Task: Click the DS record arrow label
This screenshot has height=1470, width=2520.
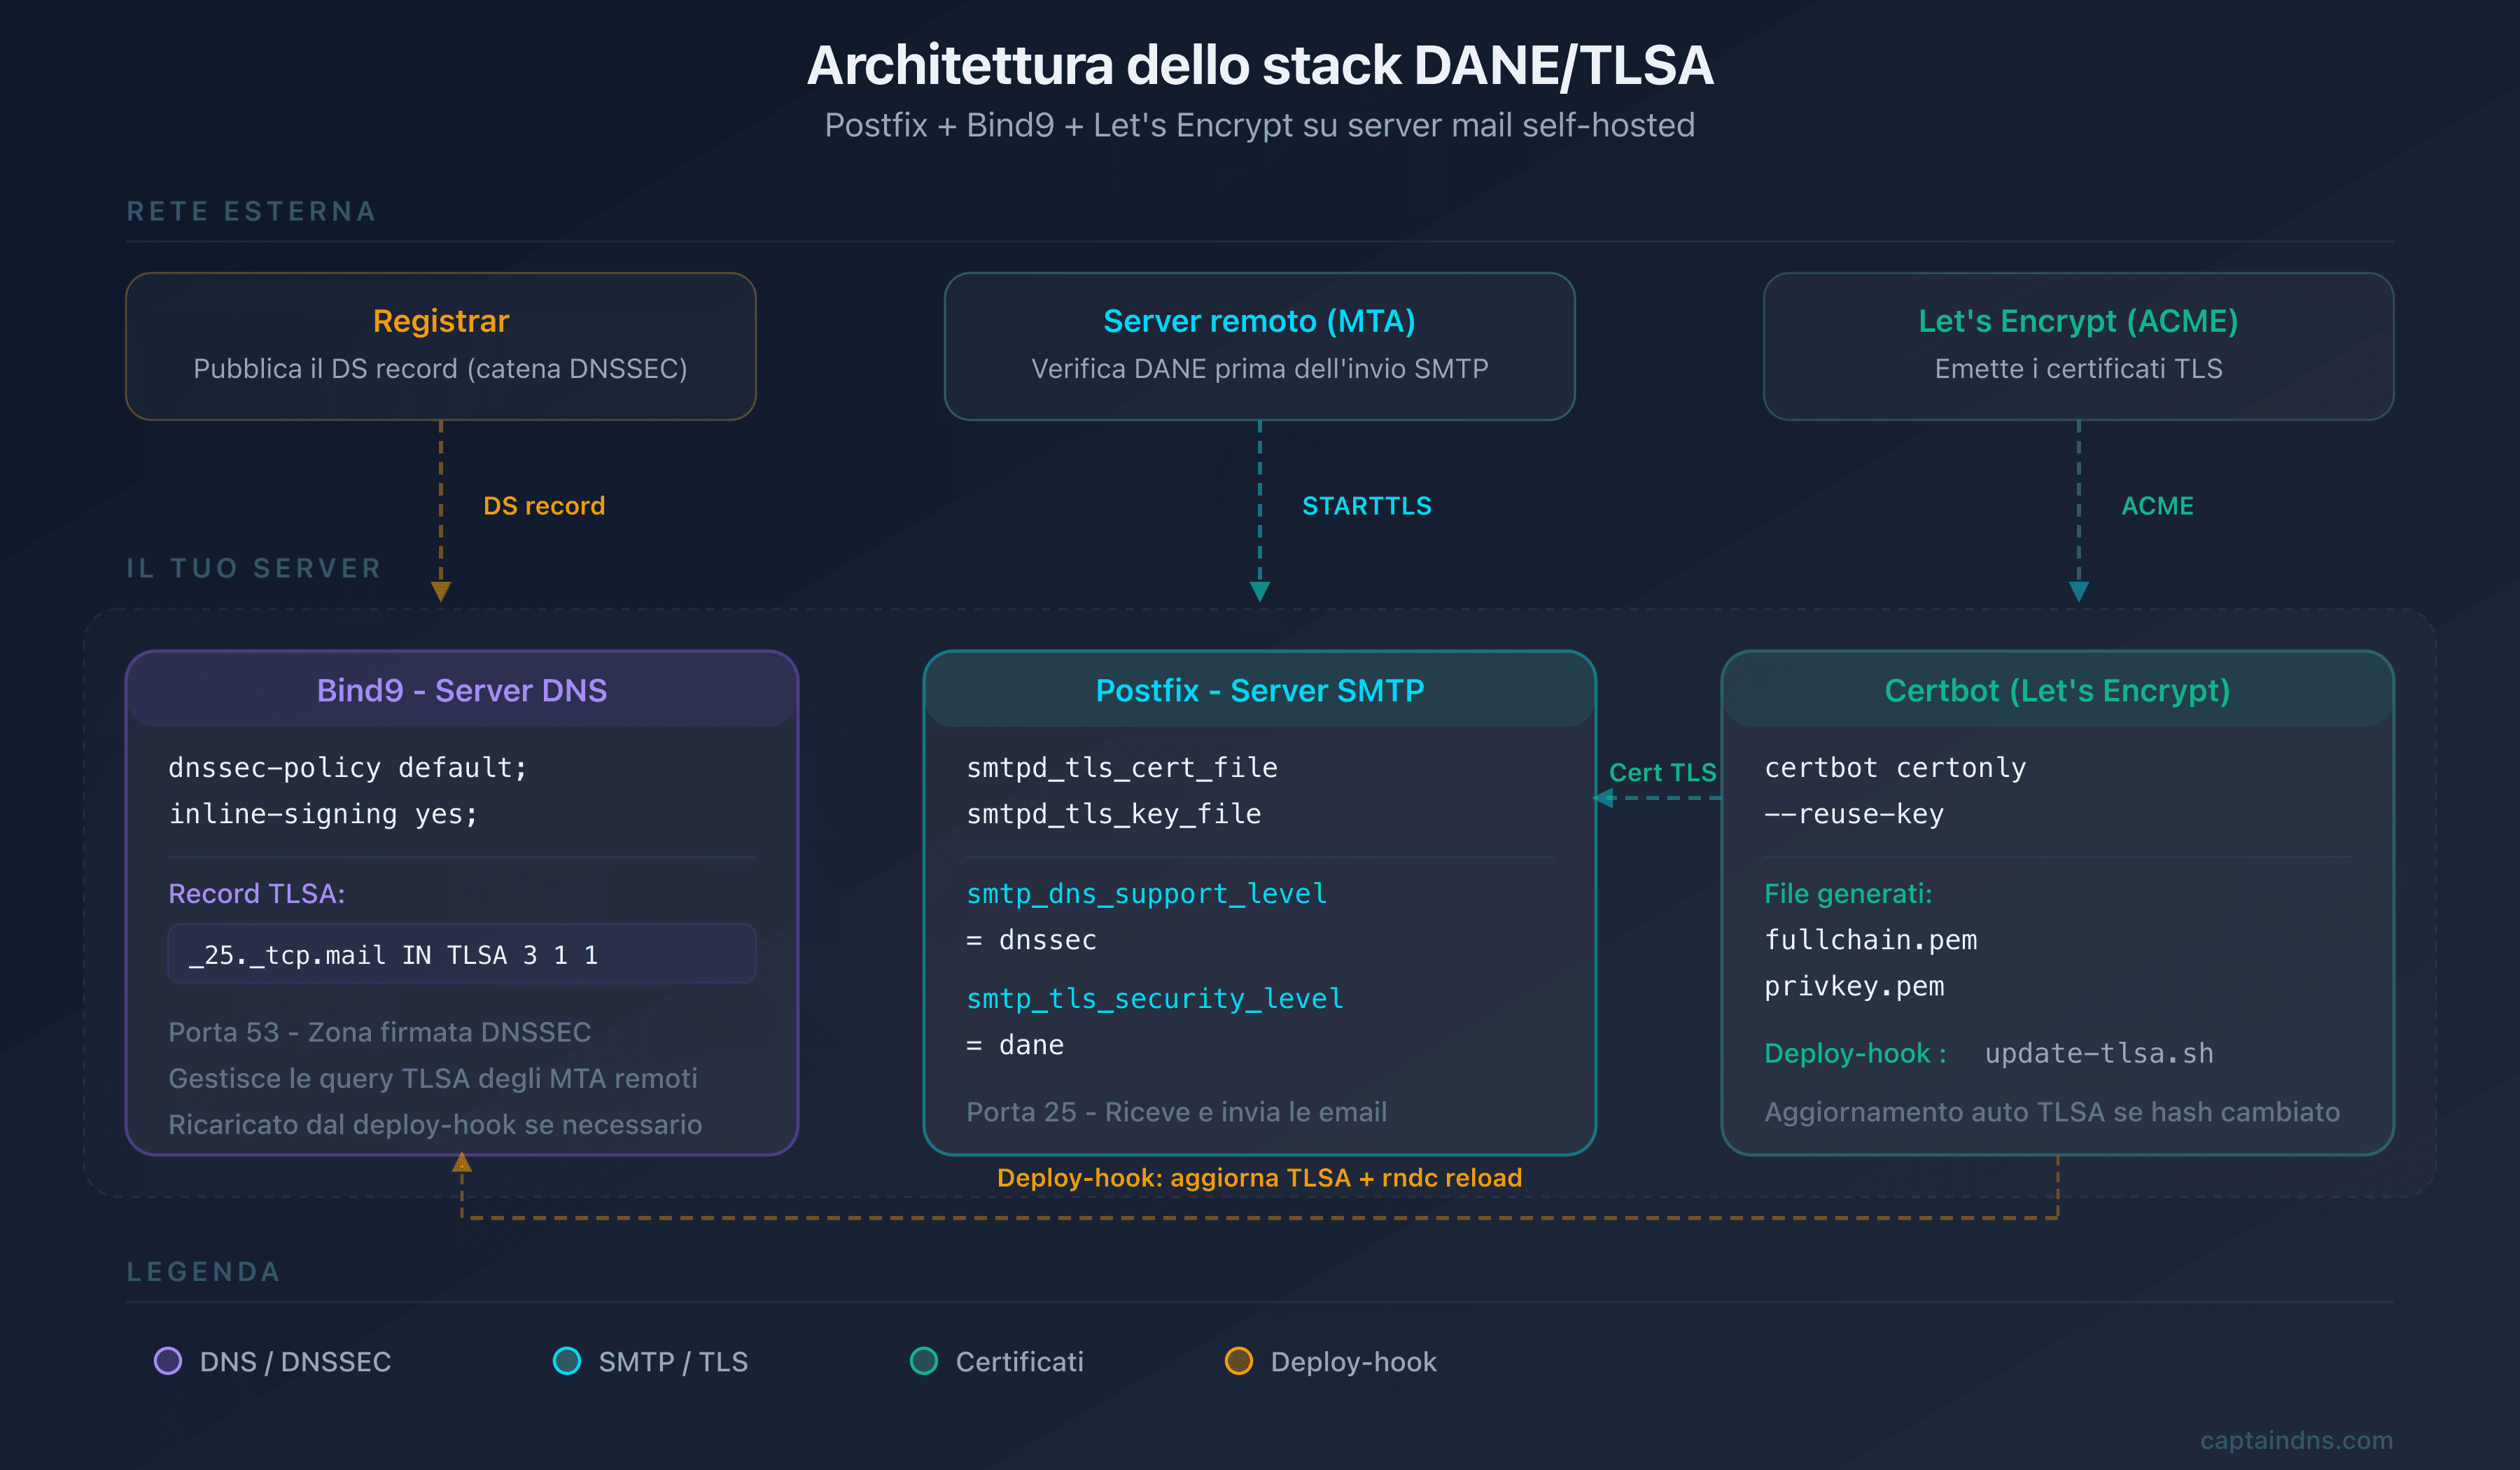Action: 544,506
